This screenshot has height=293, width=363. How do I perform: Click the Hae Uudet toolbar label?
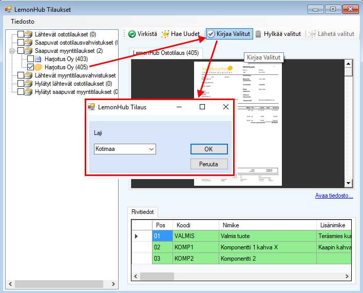185,34
